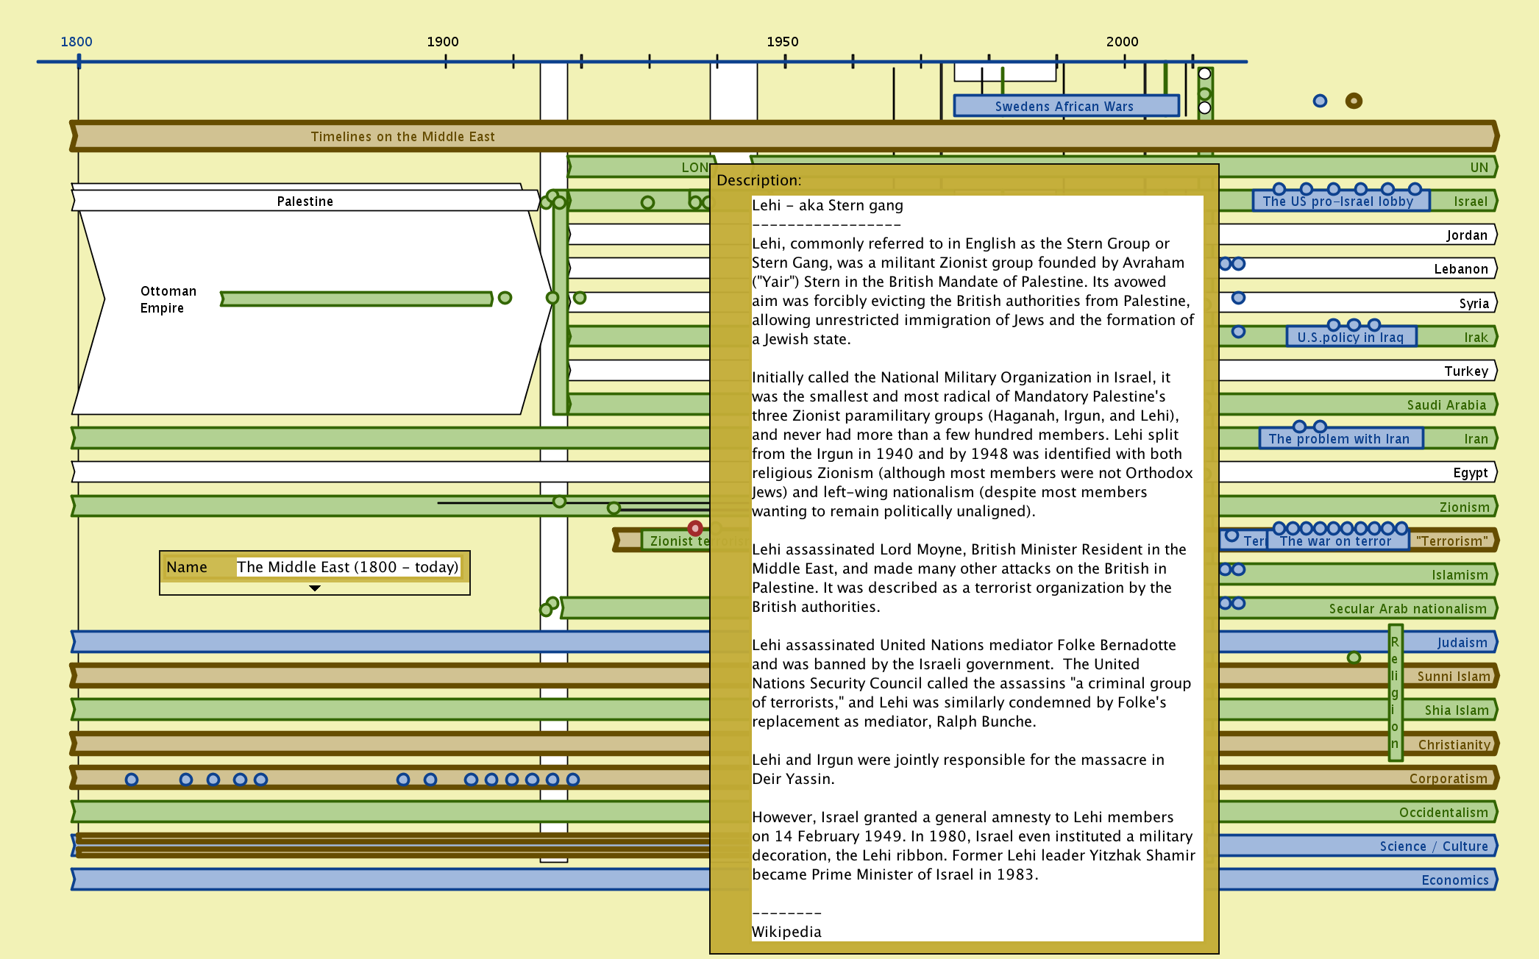This screenshot has height=959, width=1539.
Task: Click the blue event dot beside Syria
Action: [1238, 298]
